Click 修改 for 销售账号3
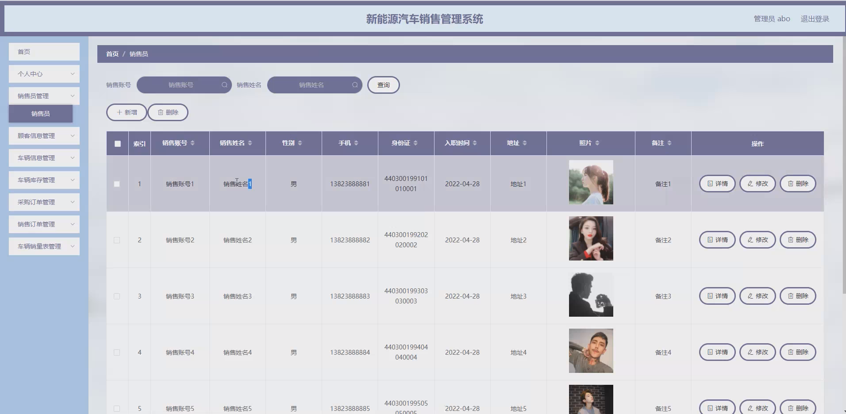846x414 pixels. point(758,296)
